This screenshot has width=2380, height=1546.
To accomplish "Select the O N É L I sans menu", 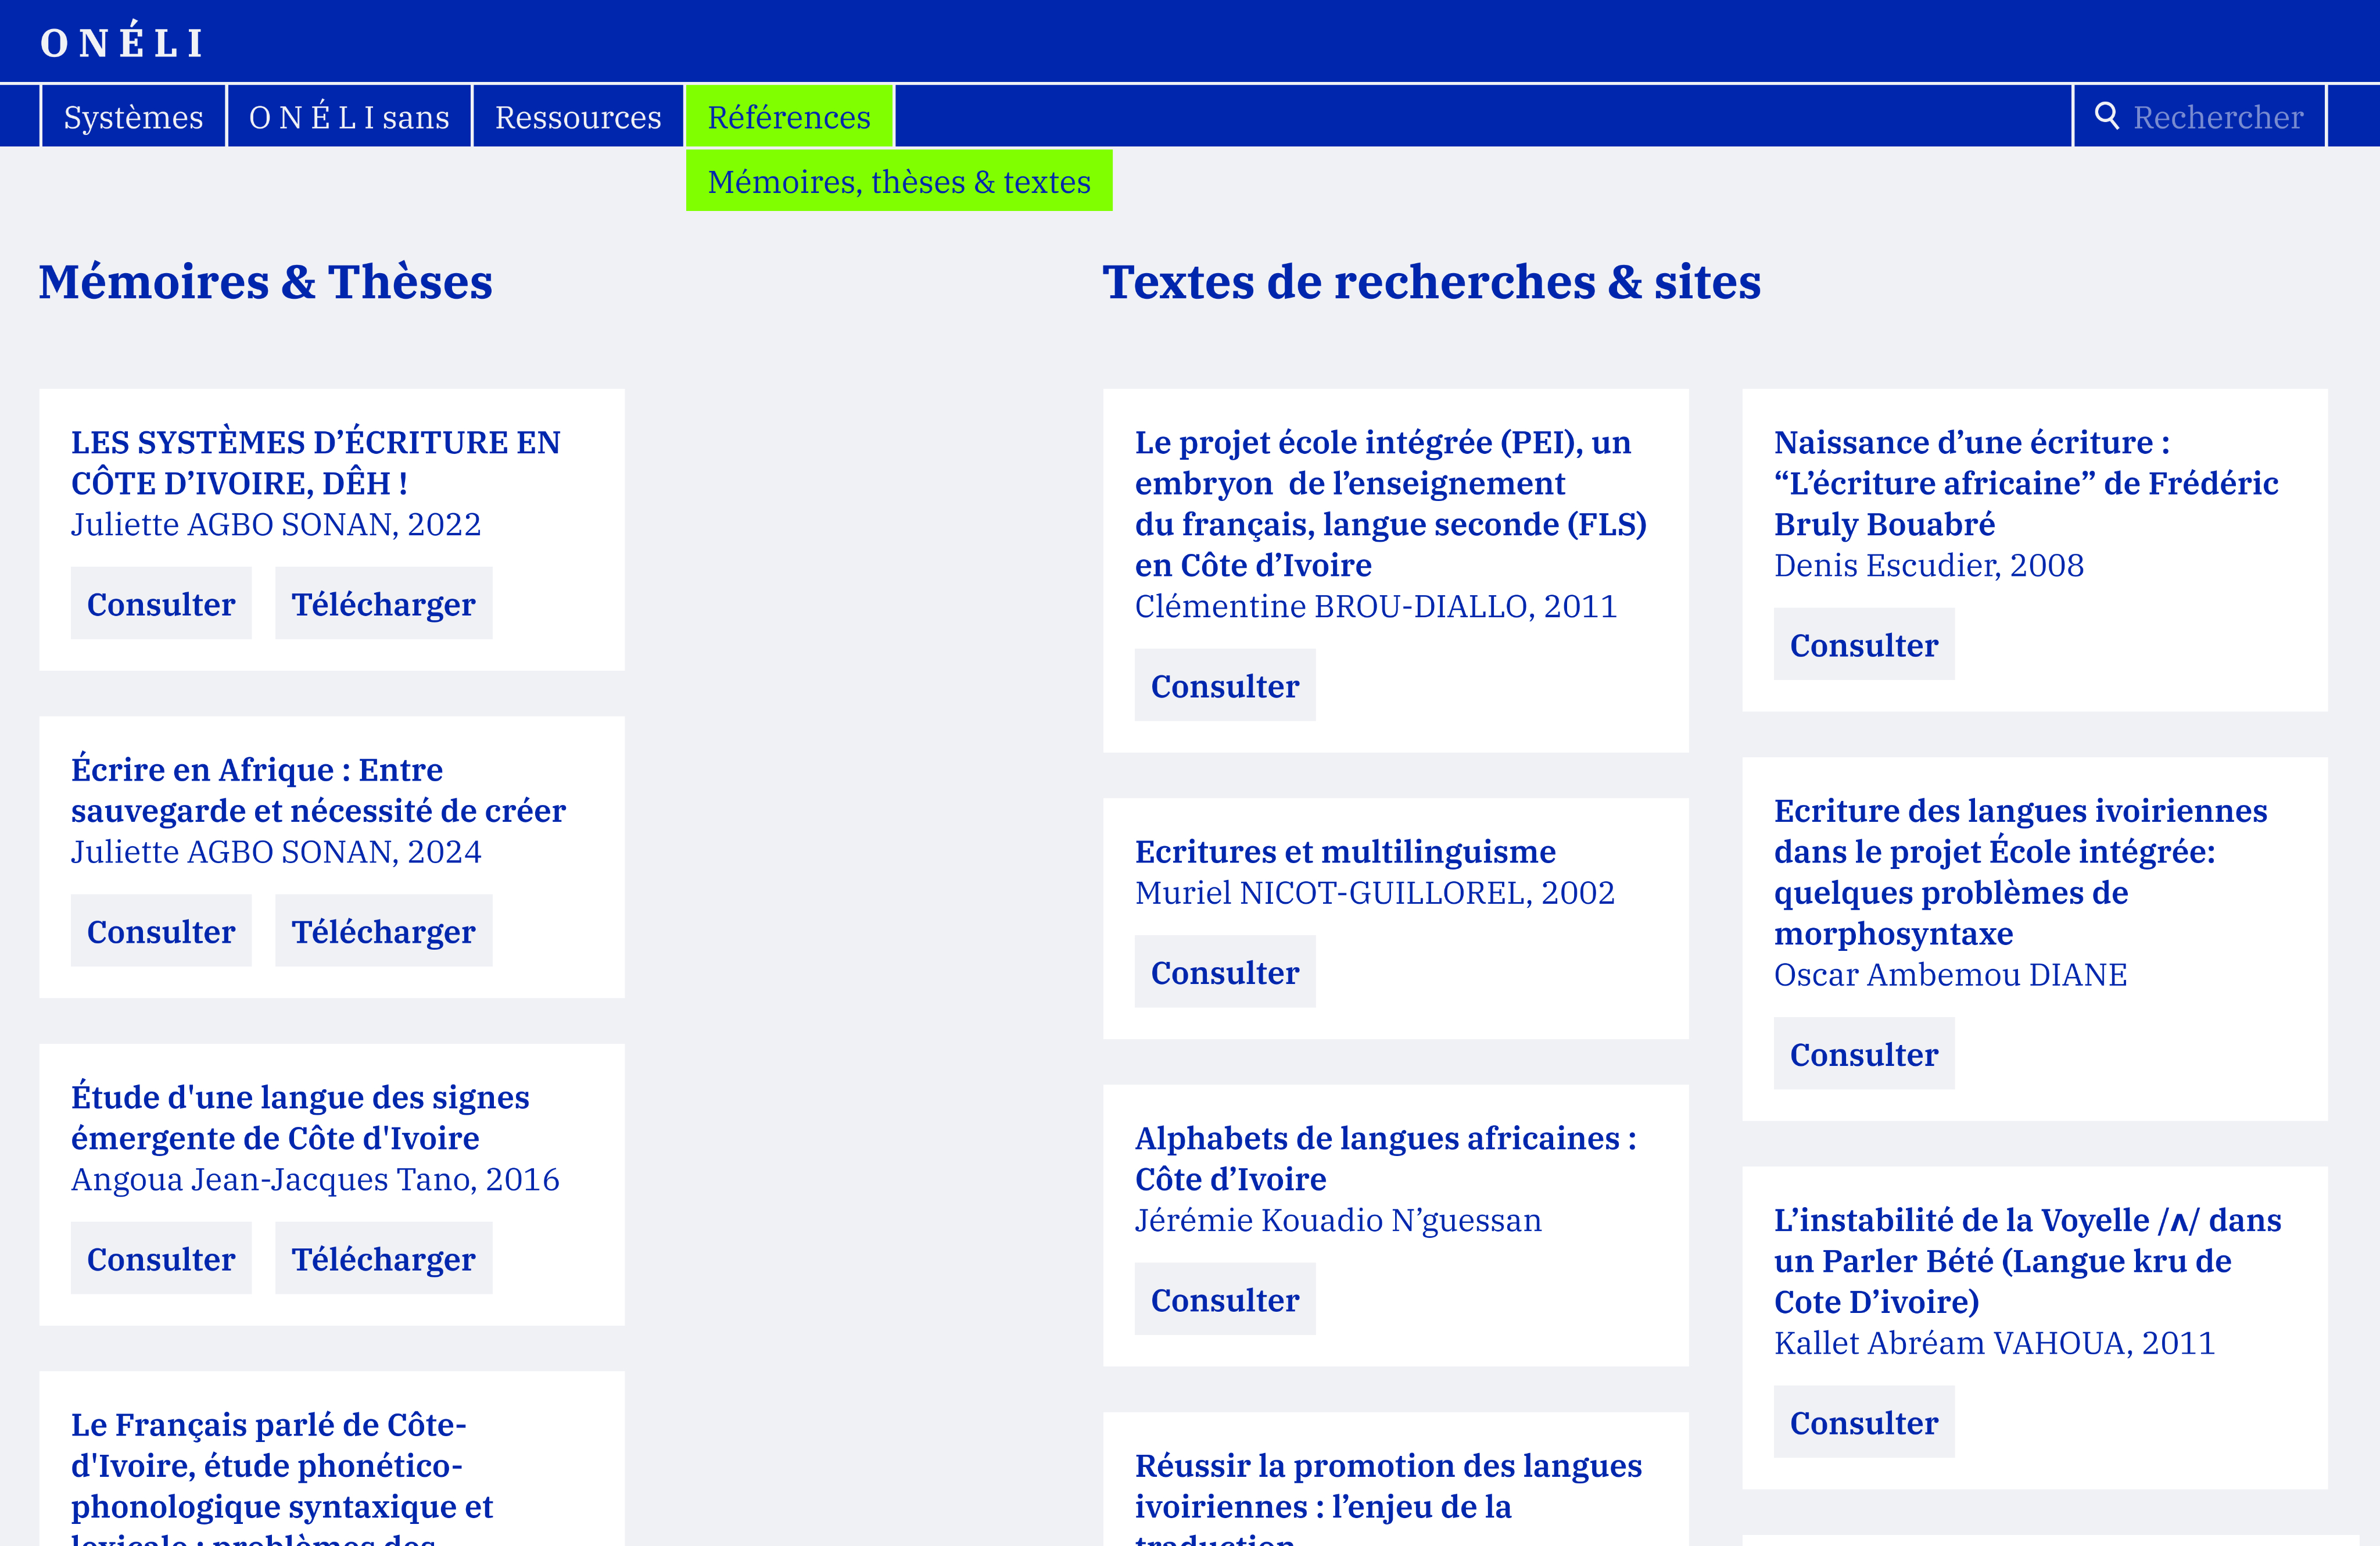I will coord(349,117).
